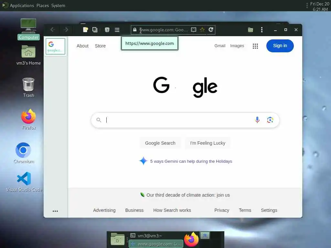This screenshot has width=331, height=248.
Task: Click the I'm Feeling Lucky button
Action: [x=208, y=143]
